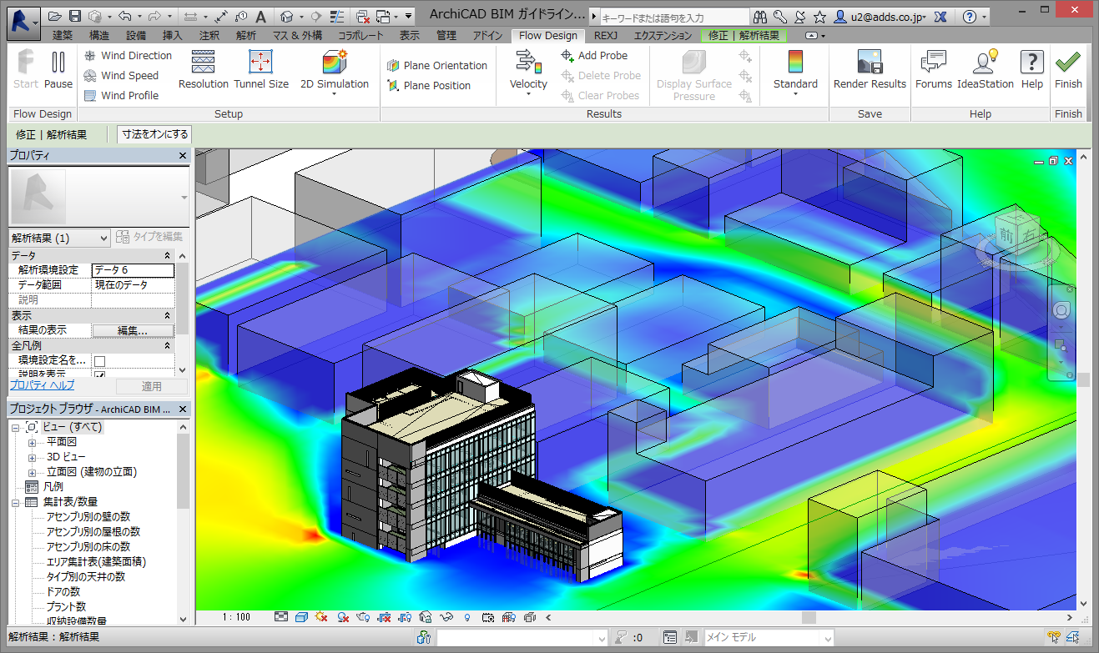Switch to 解析 ribbon tab

(x=246, y=36)
